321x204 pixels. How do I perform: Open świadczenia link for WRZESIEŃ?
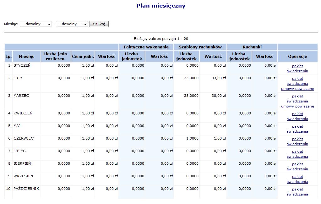click(x=297, y=182)
